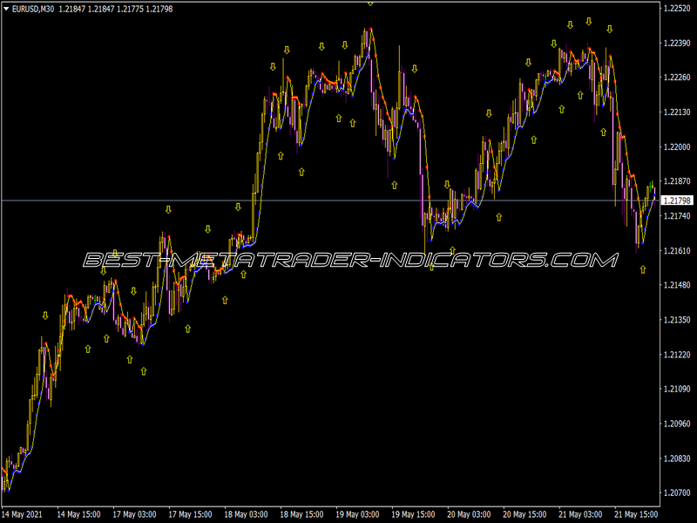Click the 1.21090 price axis label

point(677,389)
